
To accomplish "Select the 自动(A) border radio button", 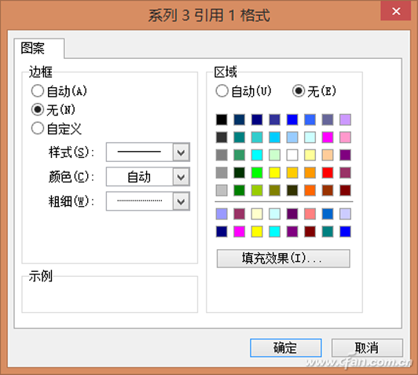I will 59,91.
